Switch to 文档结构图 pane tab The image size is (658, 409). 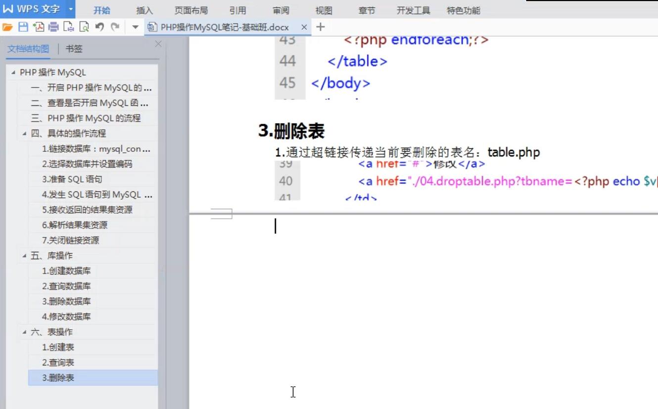(28, 48)
